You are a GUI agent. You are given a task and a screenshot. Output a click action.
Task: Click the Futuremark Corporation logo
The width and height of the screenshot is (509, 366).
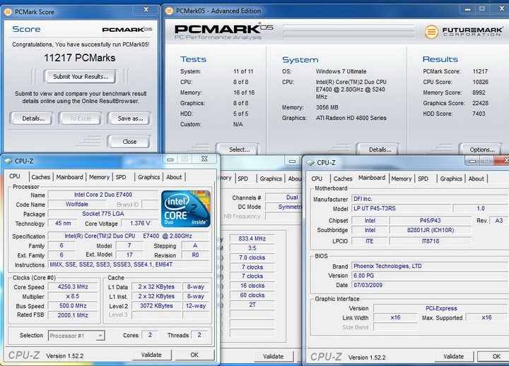[x=463, y=32]
